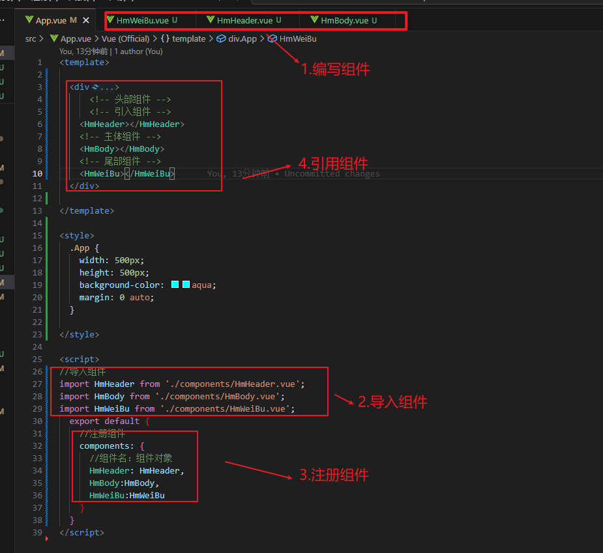The height and width of the screenshot is (553, 603).
Task: Click HmWeiBu:HmWeiBu registration entry
Action: [x=127, y=496]
